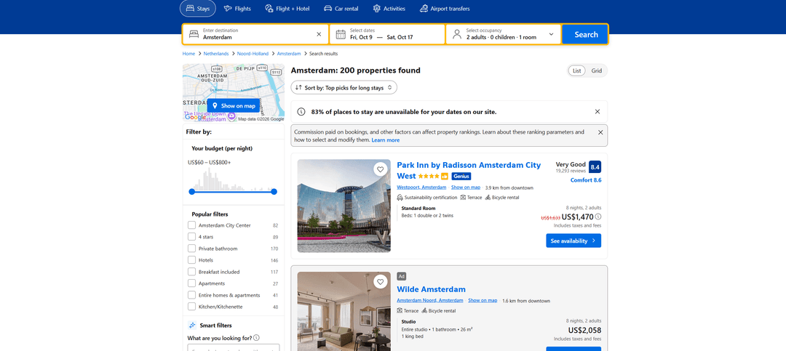The image size is (786, 351).
Task: Close the commission ranking notice
Action: pos(600,132)
